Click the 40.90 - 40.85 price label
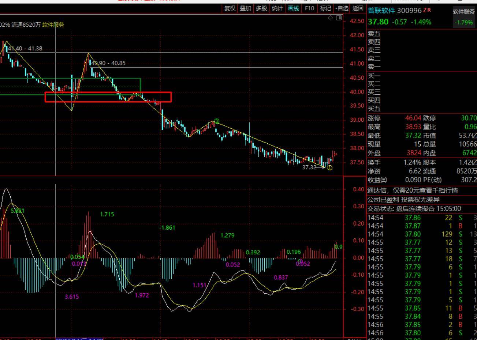 [x=108, y=63]
